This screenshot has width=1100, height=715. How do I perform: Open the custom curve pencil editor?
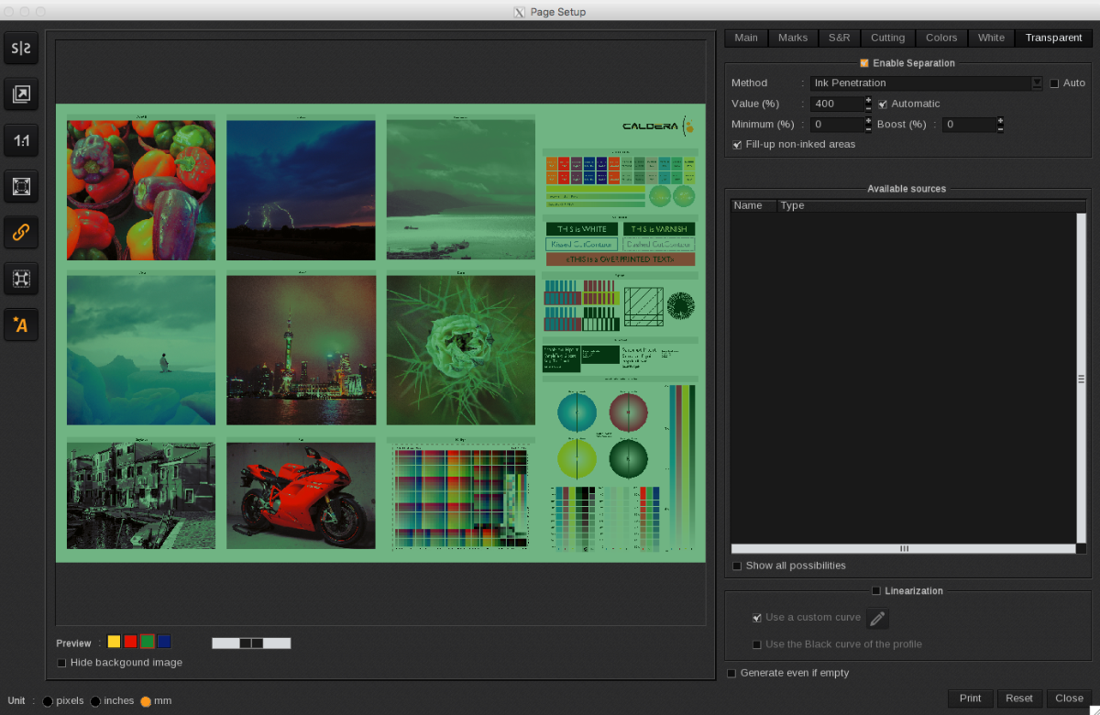(877, 619)
